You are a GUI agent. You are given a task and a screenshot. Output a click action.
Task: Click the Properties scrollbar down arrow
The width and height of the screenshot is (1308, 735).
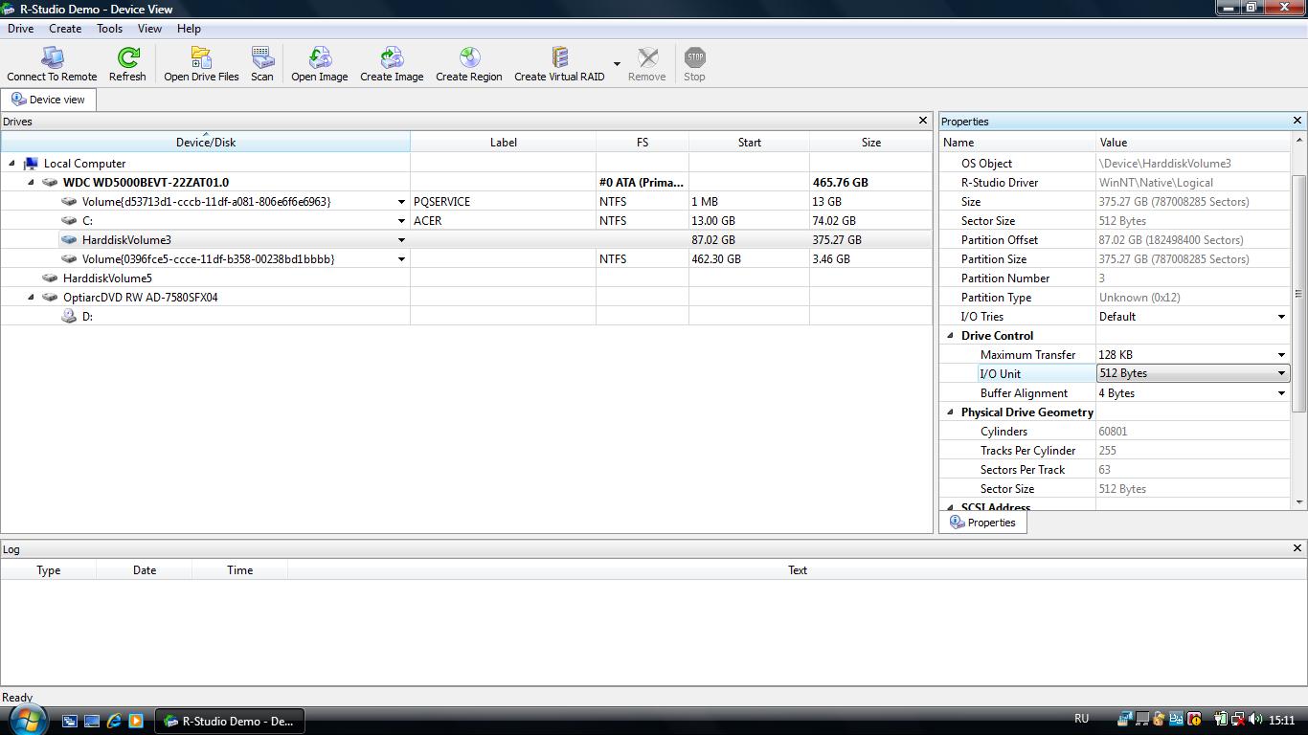pos(1299,502)
